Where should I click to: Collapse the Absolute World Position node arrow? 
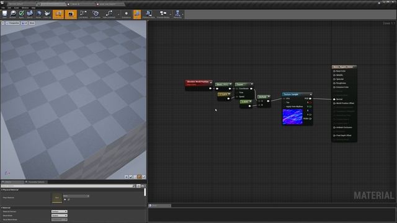pyautogui.click(x=211, y=82)
